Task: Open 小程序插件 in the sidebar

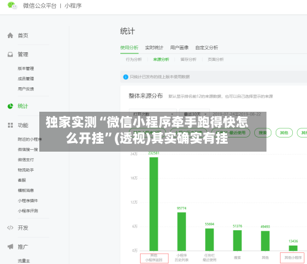Action: click(x=28, y=201)
